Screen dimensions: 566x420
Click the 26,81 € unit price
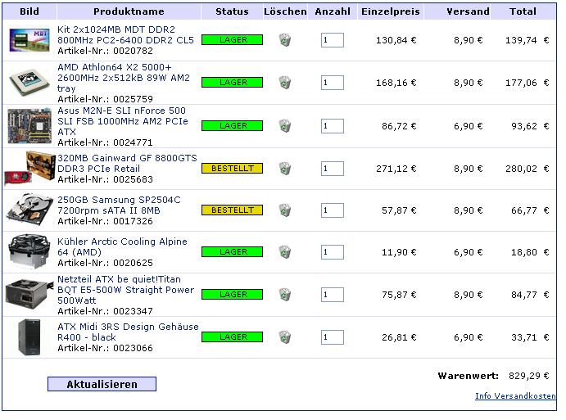[399, 337]
